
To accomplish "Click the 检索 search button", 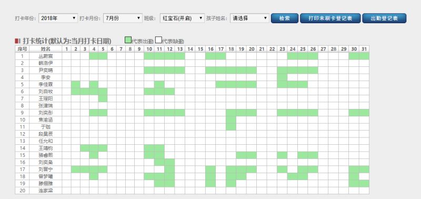I will 285,18.
